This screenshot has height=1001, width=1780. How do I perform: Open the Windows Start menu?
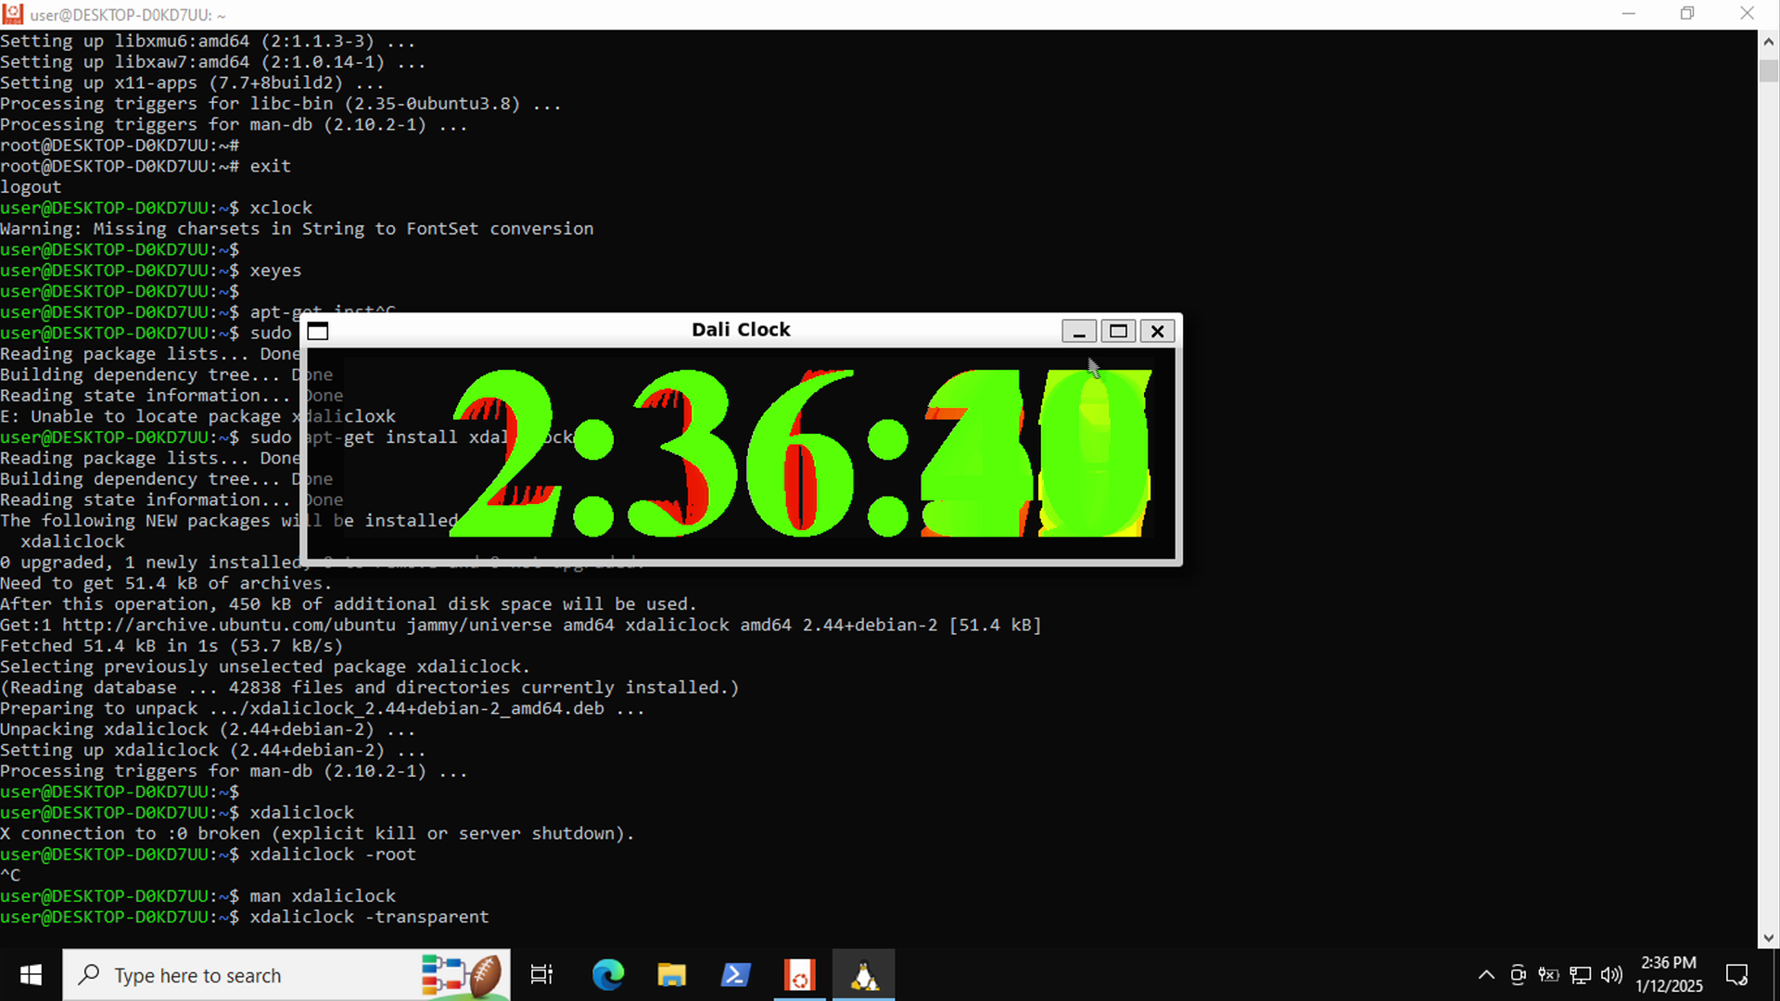coord(31,975)
